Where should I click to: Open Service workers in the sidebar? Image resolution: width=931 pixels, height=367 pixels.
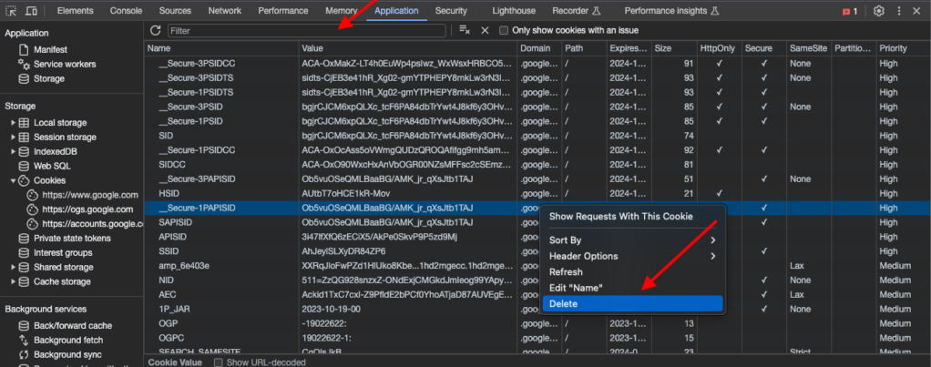tap(65, 64)
